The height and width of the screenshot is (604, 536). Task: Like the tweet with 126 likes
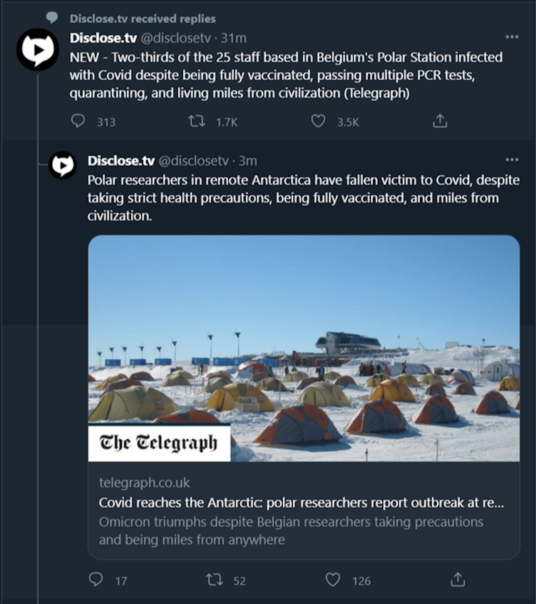[332, 580]
